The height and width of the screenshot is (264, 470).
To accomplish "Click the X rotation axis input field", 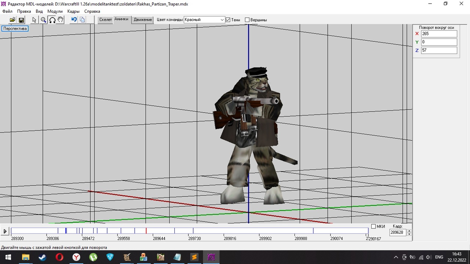I will pyautogui.click(x=439, y=34).
